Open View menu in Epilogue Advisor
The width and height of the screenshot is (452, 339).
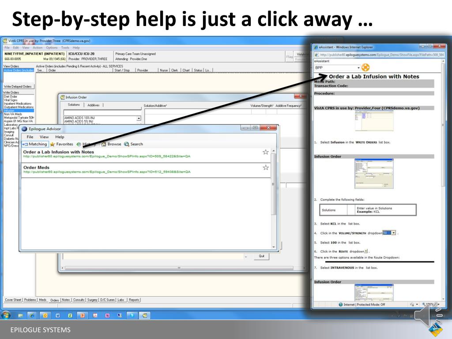point(44,137)
